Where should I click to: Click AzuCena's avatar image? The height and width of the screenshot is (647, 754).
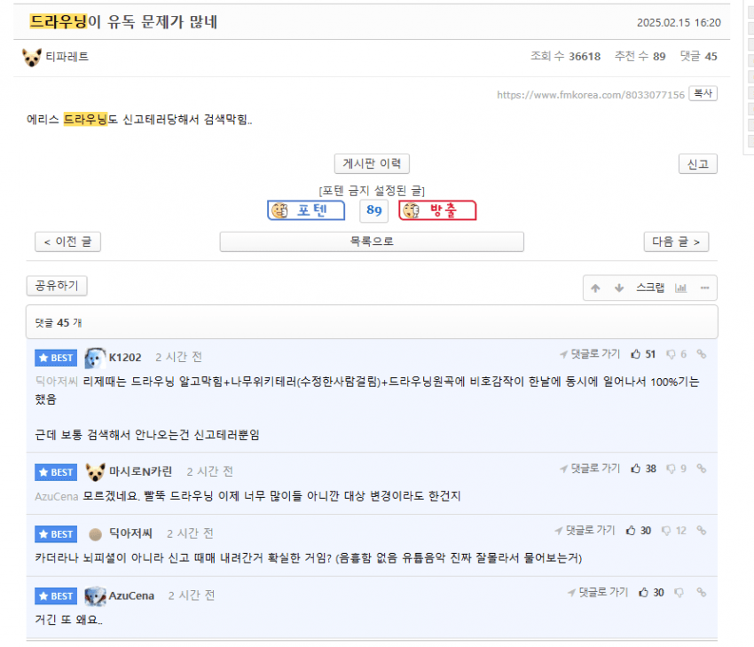(95, 596)
